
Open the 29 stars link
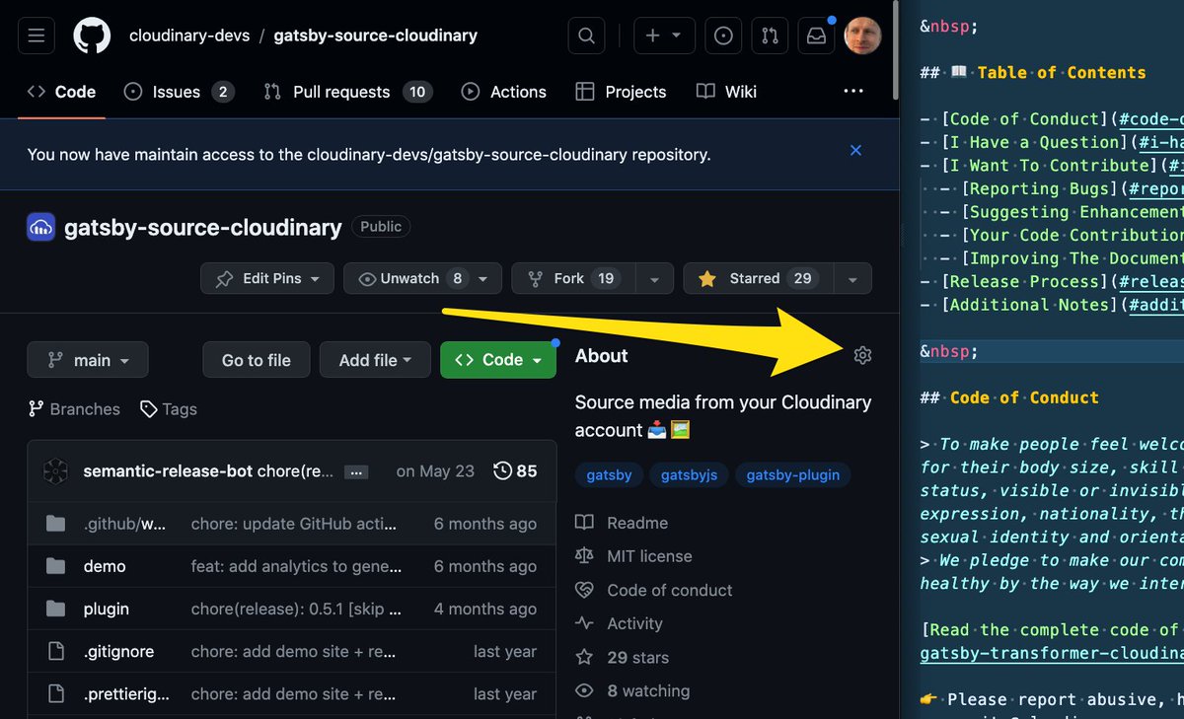tap(623, 657)
